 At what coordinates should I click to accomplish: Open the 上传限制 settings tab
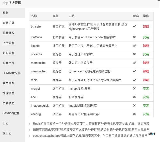coord(8,43)
